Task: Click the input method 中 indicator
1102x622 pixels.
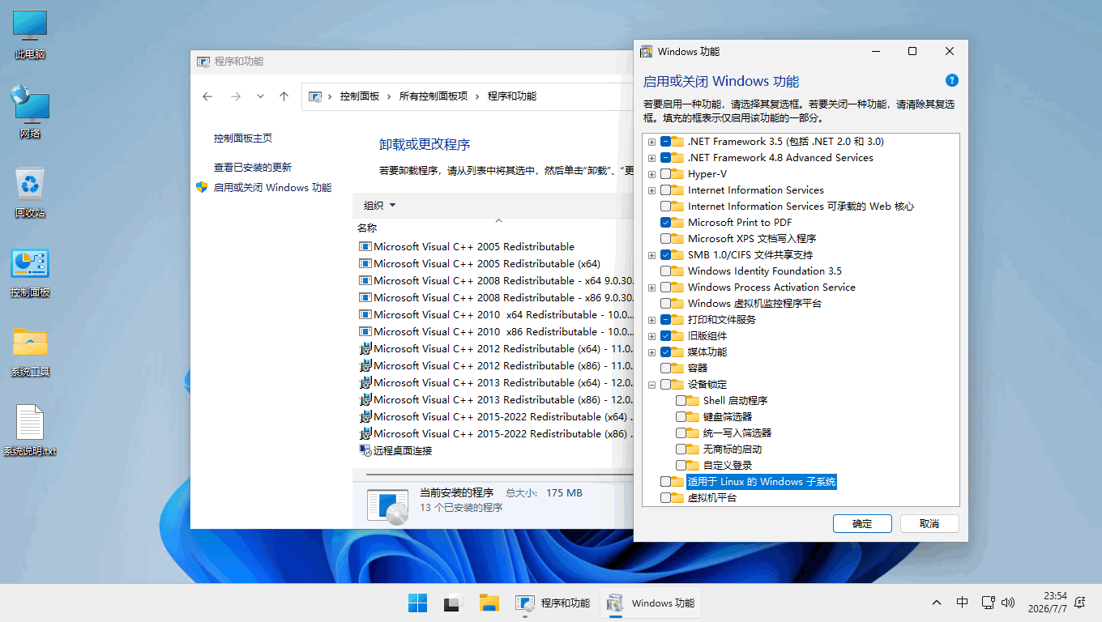Action: 962,603
